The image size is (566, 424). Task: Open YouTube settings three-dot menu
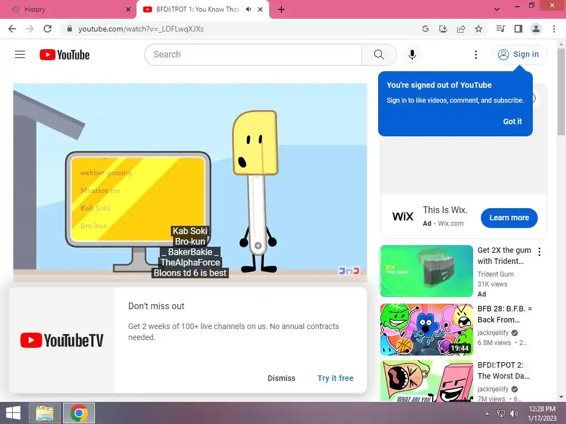[x=476, y=55]
